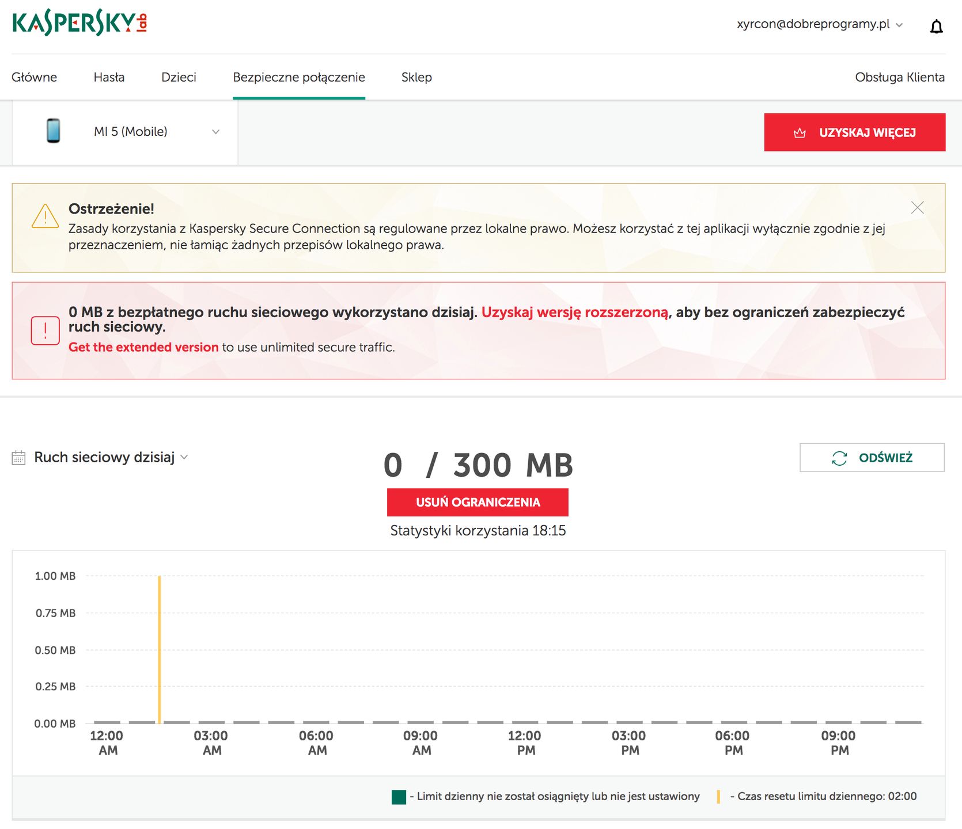The width and height of the screenshot is (962, 829).
Task: Switch to the Dzieci tab
Action: coord(179,77)
